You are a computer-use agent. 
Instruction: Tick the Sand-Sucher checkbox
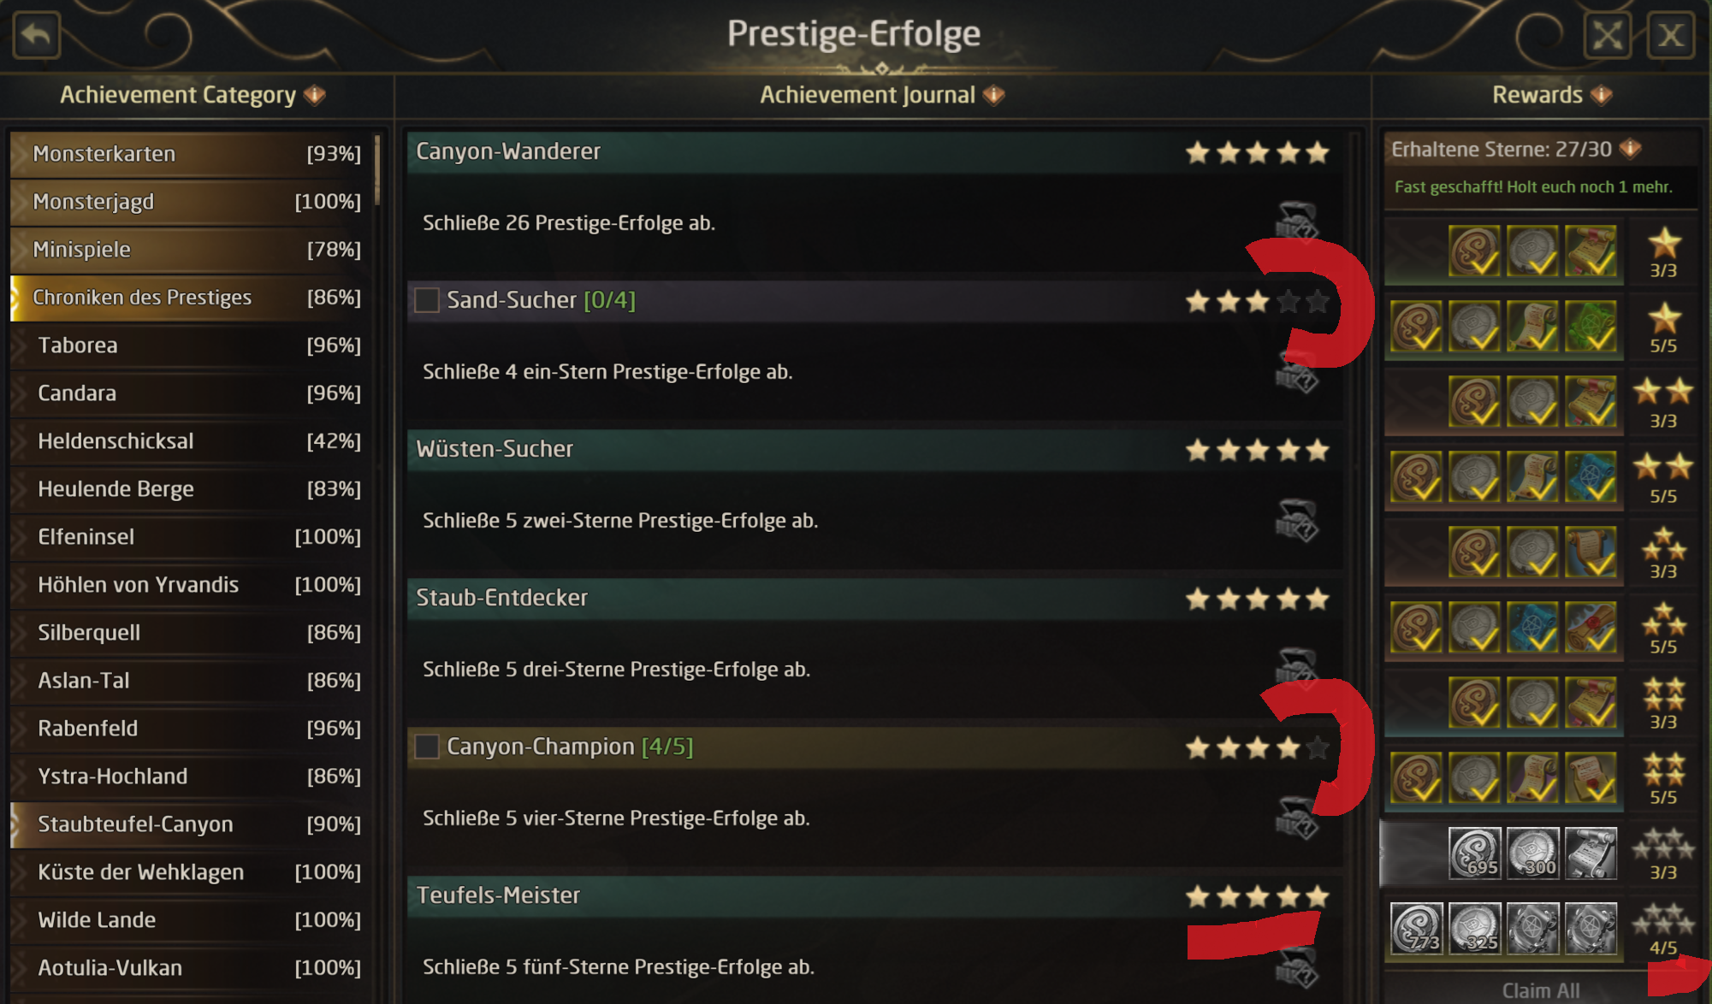click(427, 300)
